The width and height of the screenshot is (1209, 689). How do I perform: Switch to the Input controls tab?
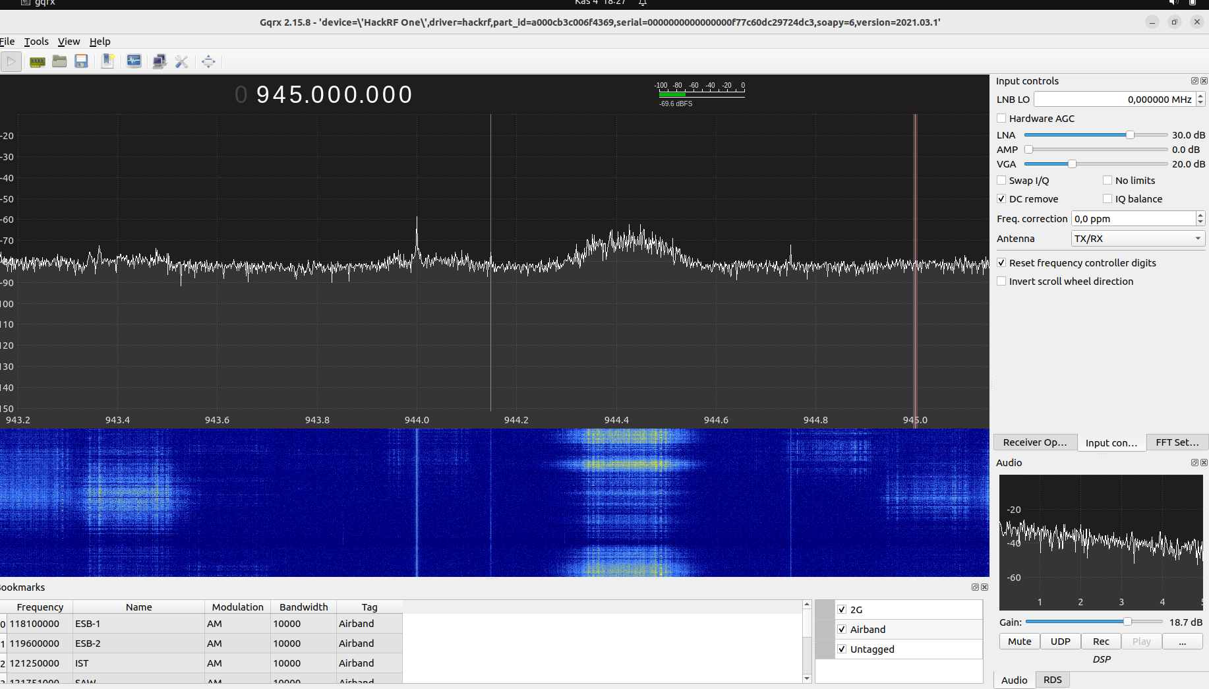pyautogui.click(x=1111, y=443)
